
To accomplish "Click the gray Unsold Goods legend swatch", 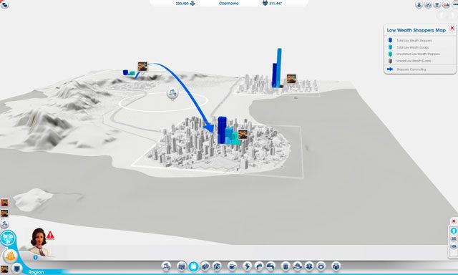I will (x=390, y=61).
